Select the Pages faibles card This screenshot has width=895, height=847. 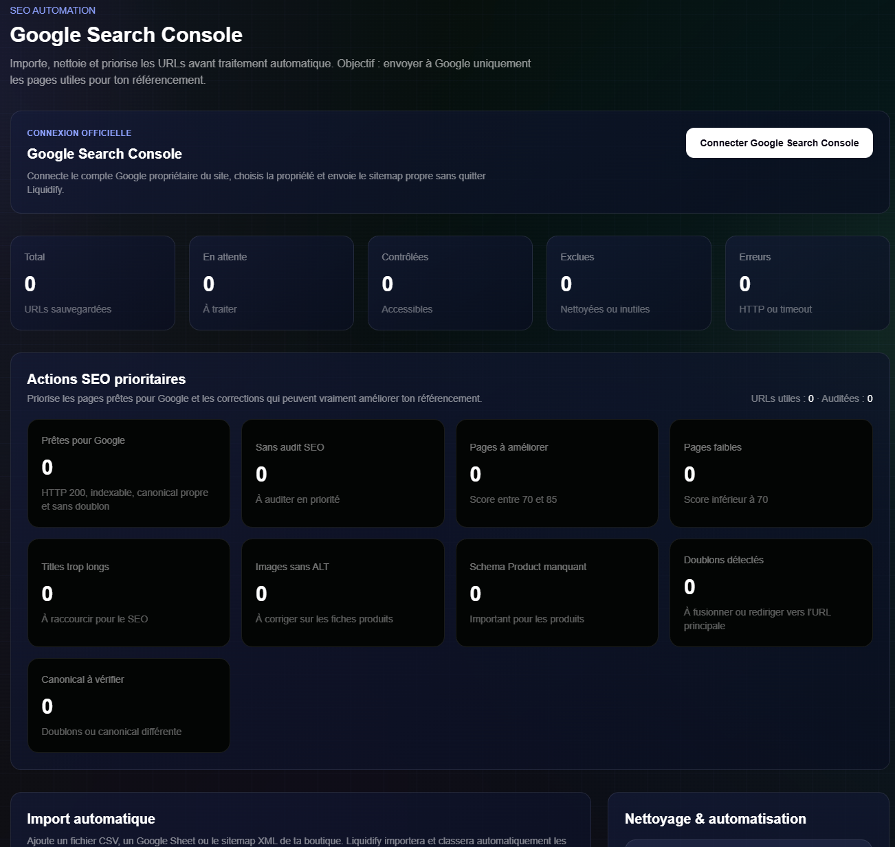[x=771, y=473]
